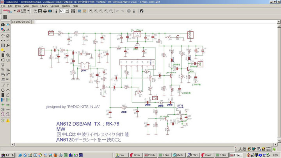
Task: Click the LTC spice button
Action: tap(21, 11)
